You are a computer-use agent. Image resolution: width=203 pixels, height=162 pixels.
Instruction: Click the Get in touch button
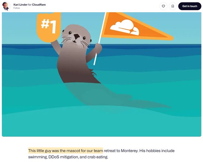(x=190, y=6)
